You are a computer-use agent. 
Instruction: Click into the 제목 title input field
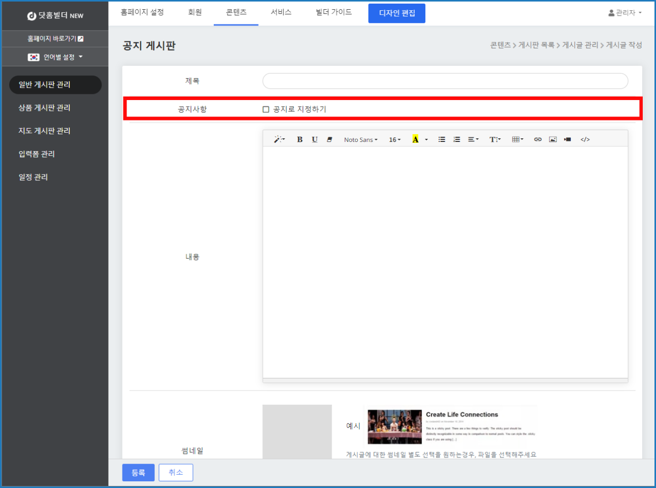[445, 81]
